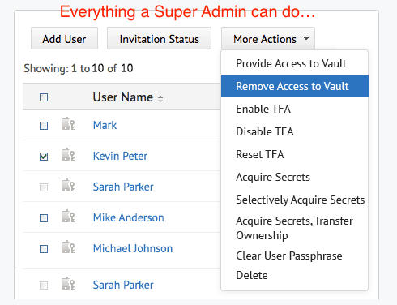Viewport: 397px width, 305px height.
Task: Click the user key icon beside Mike Anderson
Action: click(68, 216)
